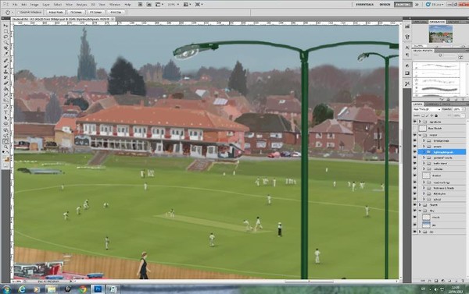
Task: Open Mini Bridge from the application bar
Action: (149, 5)
